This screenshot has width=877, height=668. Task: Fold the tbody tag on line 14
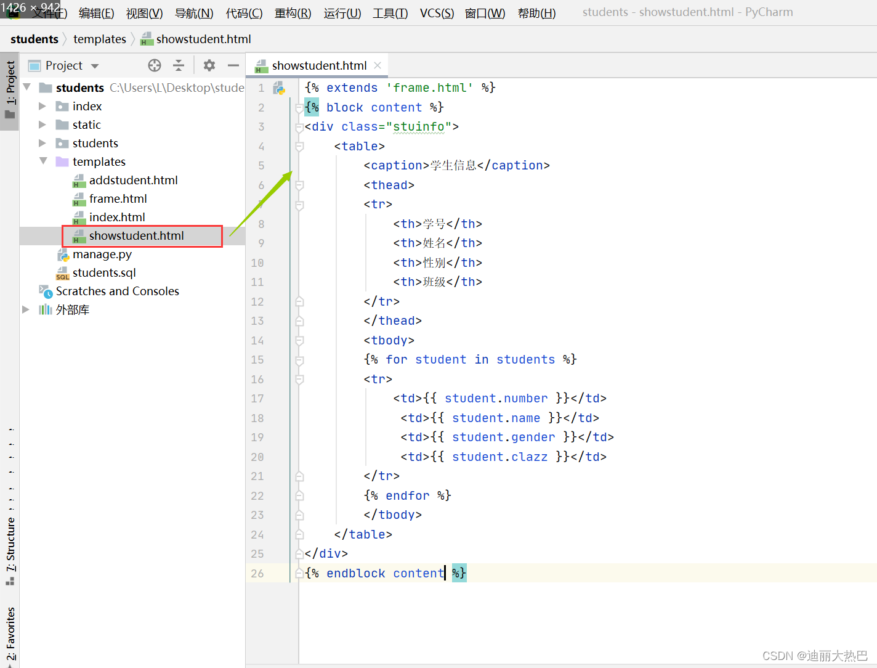click(x=299, y=340)
